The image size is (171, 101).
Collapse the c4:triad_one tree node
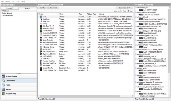[136, 75]
